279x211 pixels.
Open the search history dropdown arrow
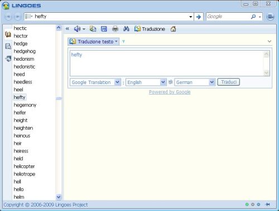click(x=190, y=17)
